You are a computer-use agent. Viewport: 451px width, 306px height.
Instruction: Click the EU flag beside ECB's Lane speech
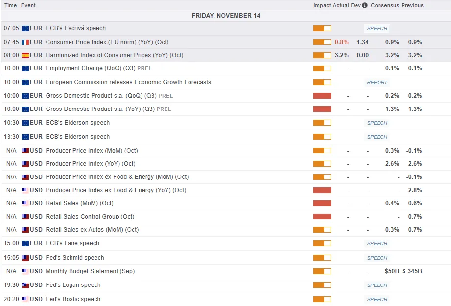25,243
